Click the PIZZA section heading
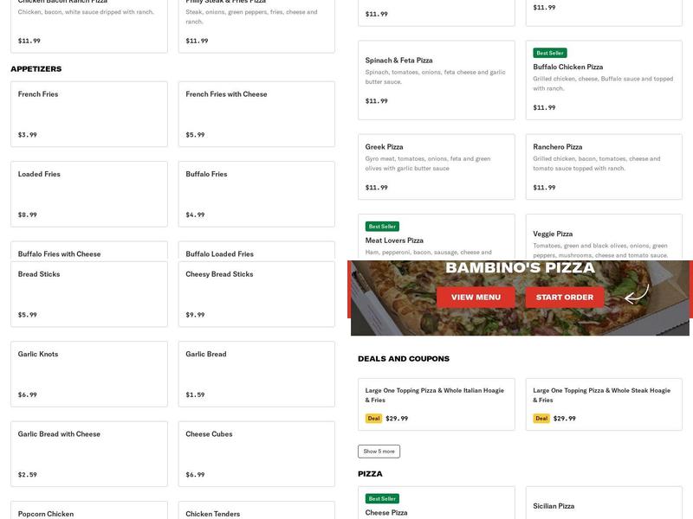693x519 pixels. point(371,473)
